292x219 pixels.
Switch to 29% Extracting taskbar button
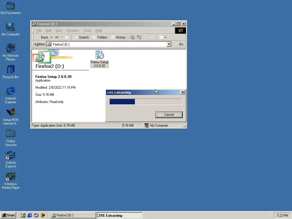[x=119, y=215]
